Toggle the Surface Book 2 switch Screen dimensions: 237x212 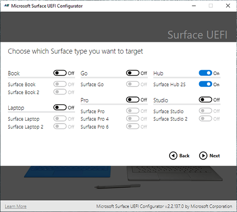pos(60,92)
